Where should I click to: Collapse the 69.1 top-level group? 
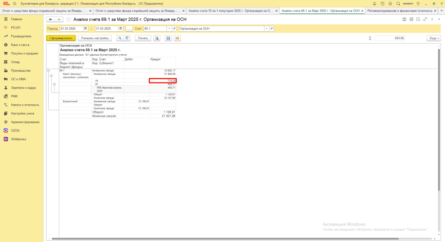click(48, 71)
